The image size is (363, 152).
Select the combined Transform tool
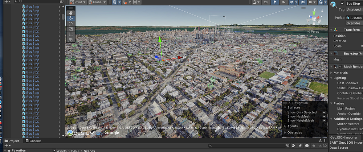[x=70, y=40]
